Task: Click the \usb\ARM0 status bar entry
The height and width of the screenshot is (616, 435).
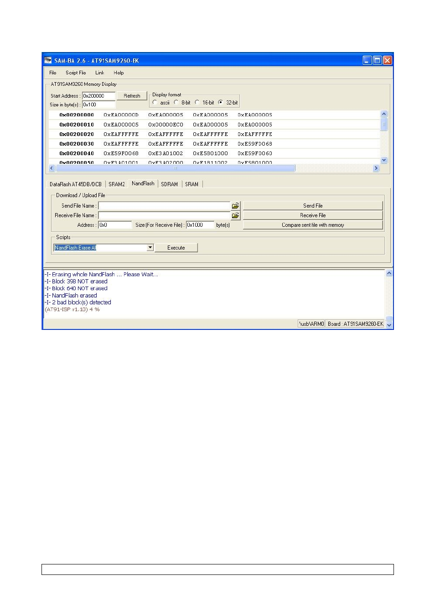Action: [x=311, y=324]
